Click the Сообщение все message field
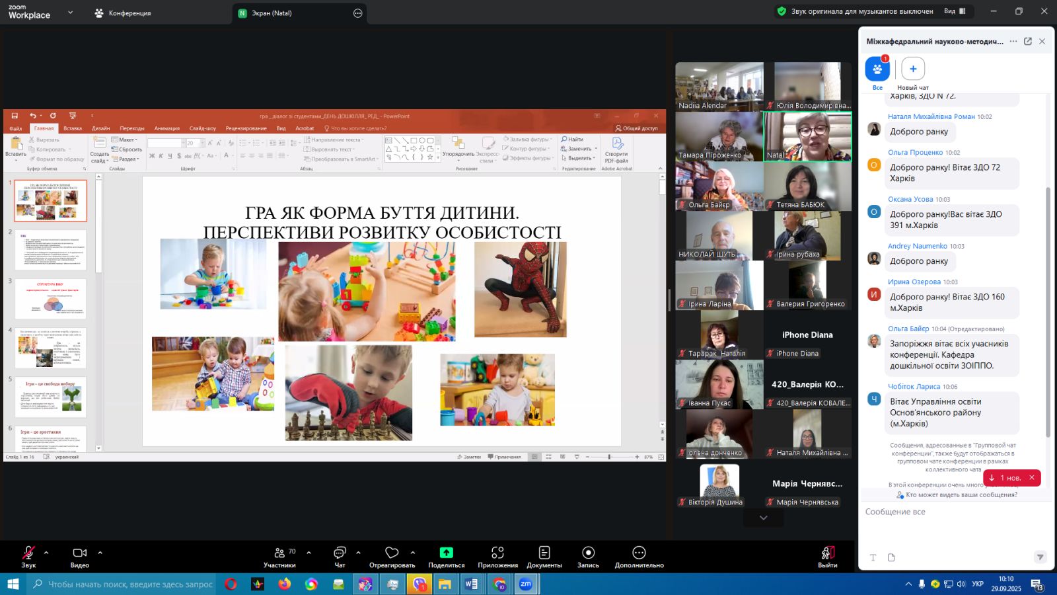Image resolution: width=1057 pixels, height=595 pixels. 951,512
